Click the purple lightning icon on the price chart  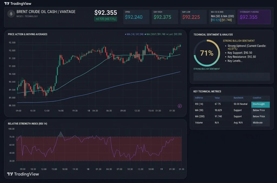180,106
